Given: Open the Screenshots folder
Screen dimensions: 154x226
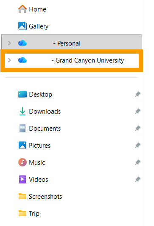Looking at the screenshot, I should (x=45, y=197).
